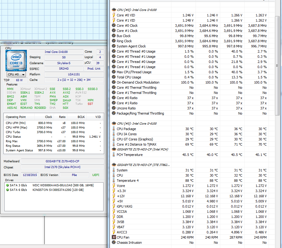Click the lightning icon next to Core #0 VID
The image size is (282, 248).
pyautogui.click(x=114, y=15)
